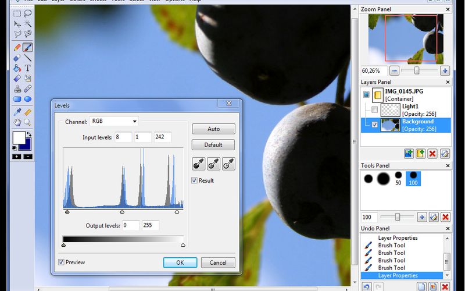The width and height of the screenshot is (465, 291).
Task: Select the filled Ellipse shape tool
Action: [28, 99]
